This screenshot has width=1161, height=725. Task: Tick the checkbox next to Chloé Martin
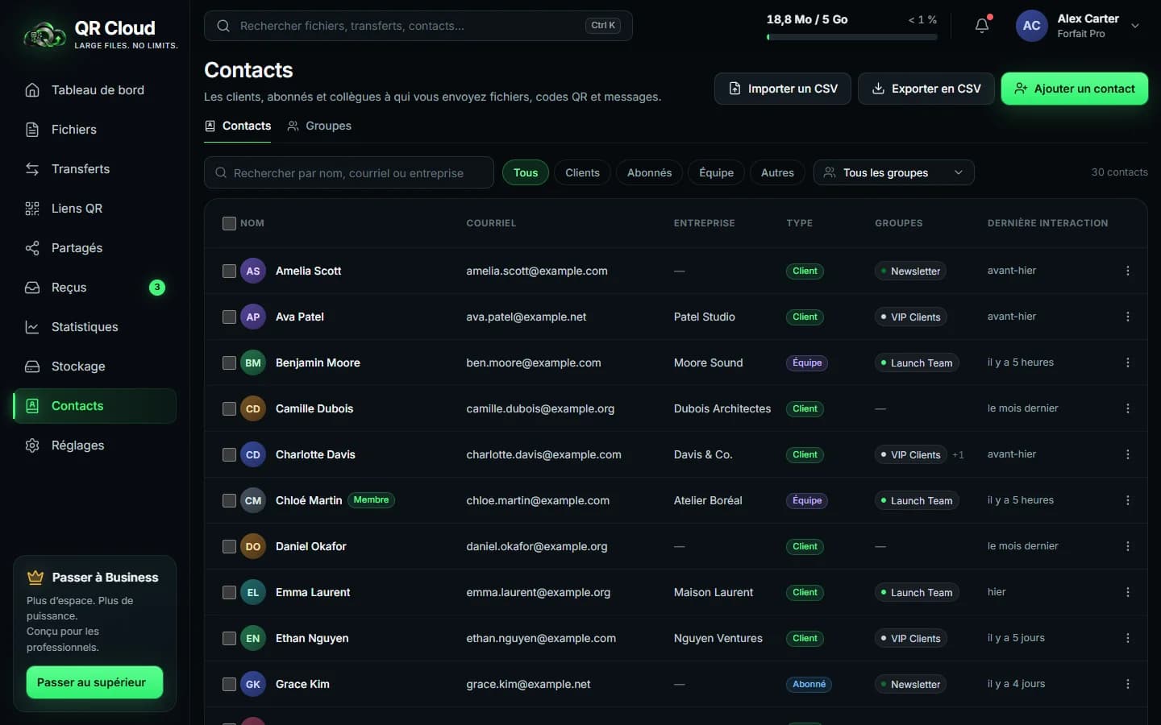pos(229,500)
